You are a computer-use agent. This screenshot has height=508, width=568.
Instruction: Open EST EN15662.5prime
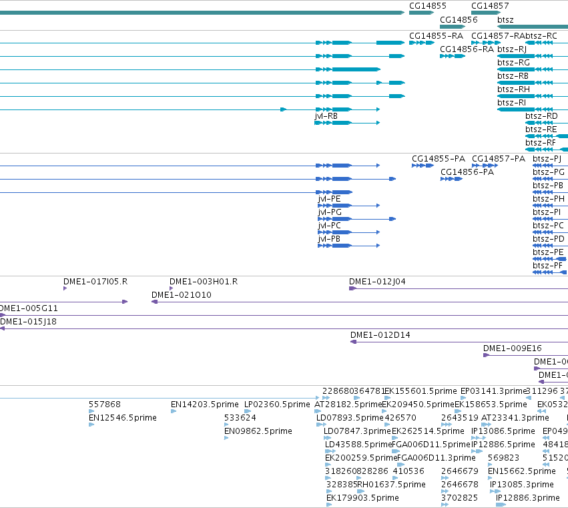coord(522,471)
